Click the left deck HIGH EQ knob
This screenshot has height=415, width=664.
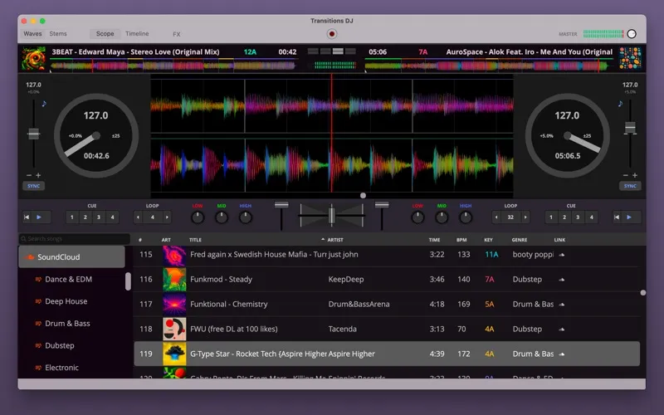coord(245,217)
